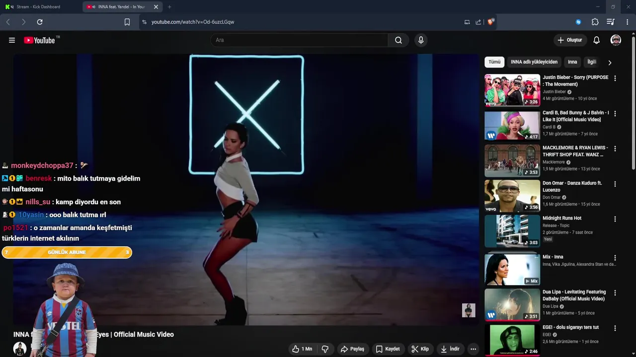Select the İlgili filter chip
This screenshot has width=636, height=357.
(x=592, y=62)
